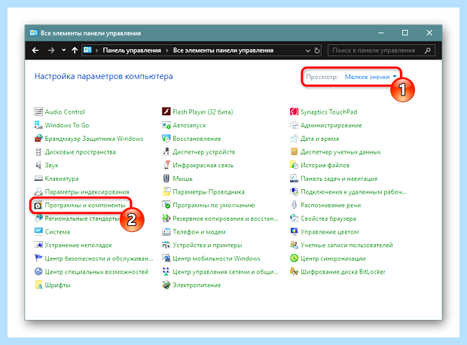Click the Система monitor icon

click(x=38, y=231)
